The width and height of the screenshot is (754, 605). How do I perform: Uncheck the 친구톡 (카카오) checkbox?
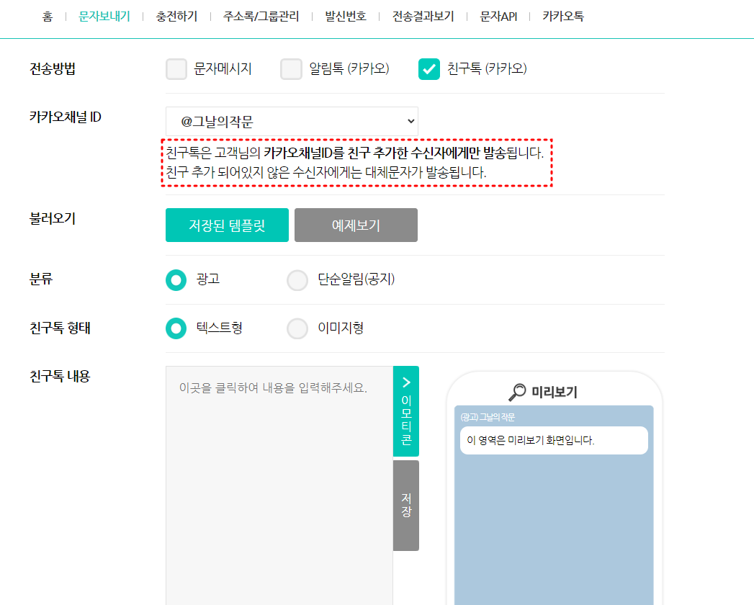click(429, 68)
